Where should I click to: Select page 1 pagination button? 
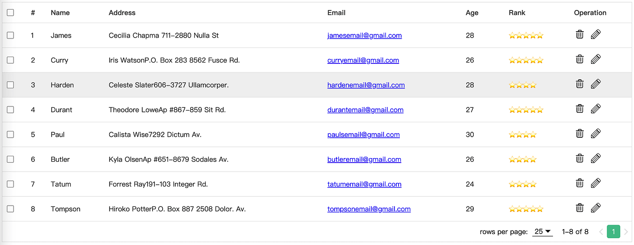[x=613, y=232]
